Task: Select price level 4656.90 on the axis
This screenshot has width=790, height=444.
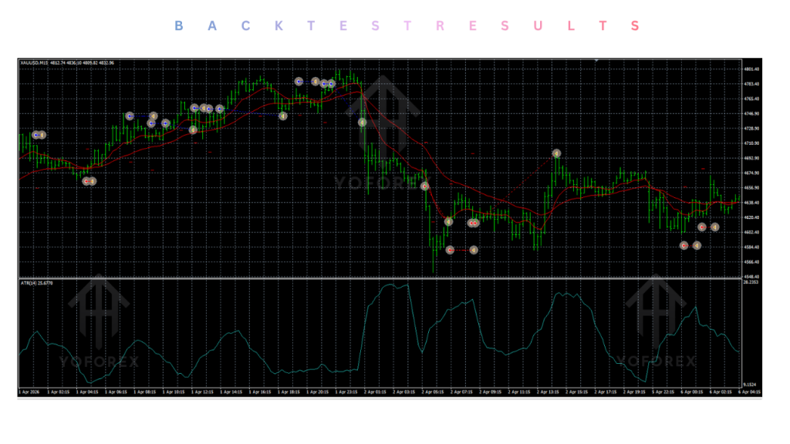Action: point(751,188)
